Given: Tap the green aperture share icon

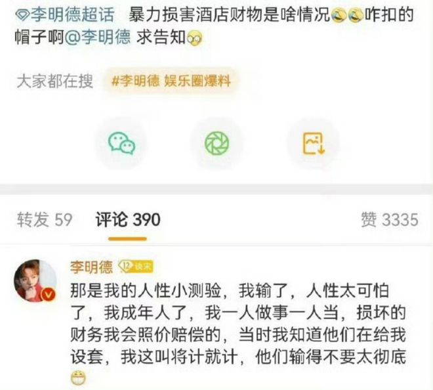Looking at the screenshot, I should click(x=216, y=143).
